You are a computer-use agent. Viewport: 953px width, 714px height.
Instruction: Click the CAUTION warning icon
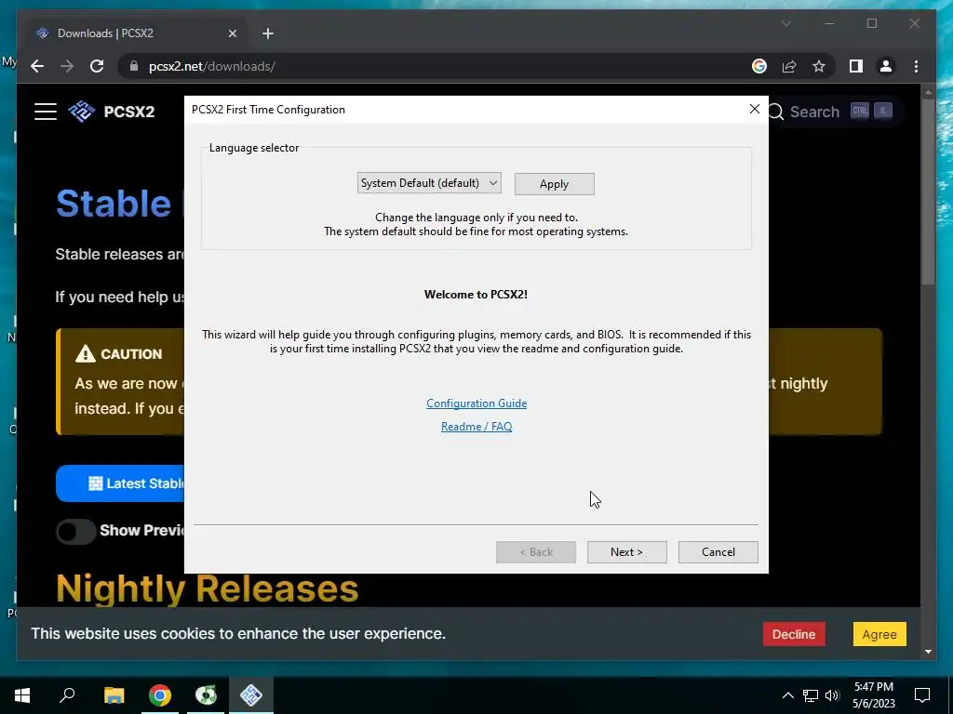85,353
